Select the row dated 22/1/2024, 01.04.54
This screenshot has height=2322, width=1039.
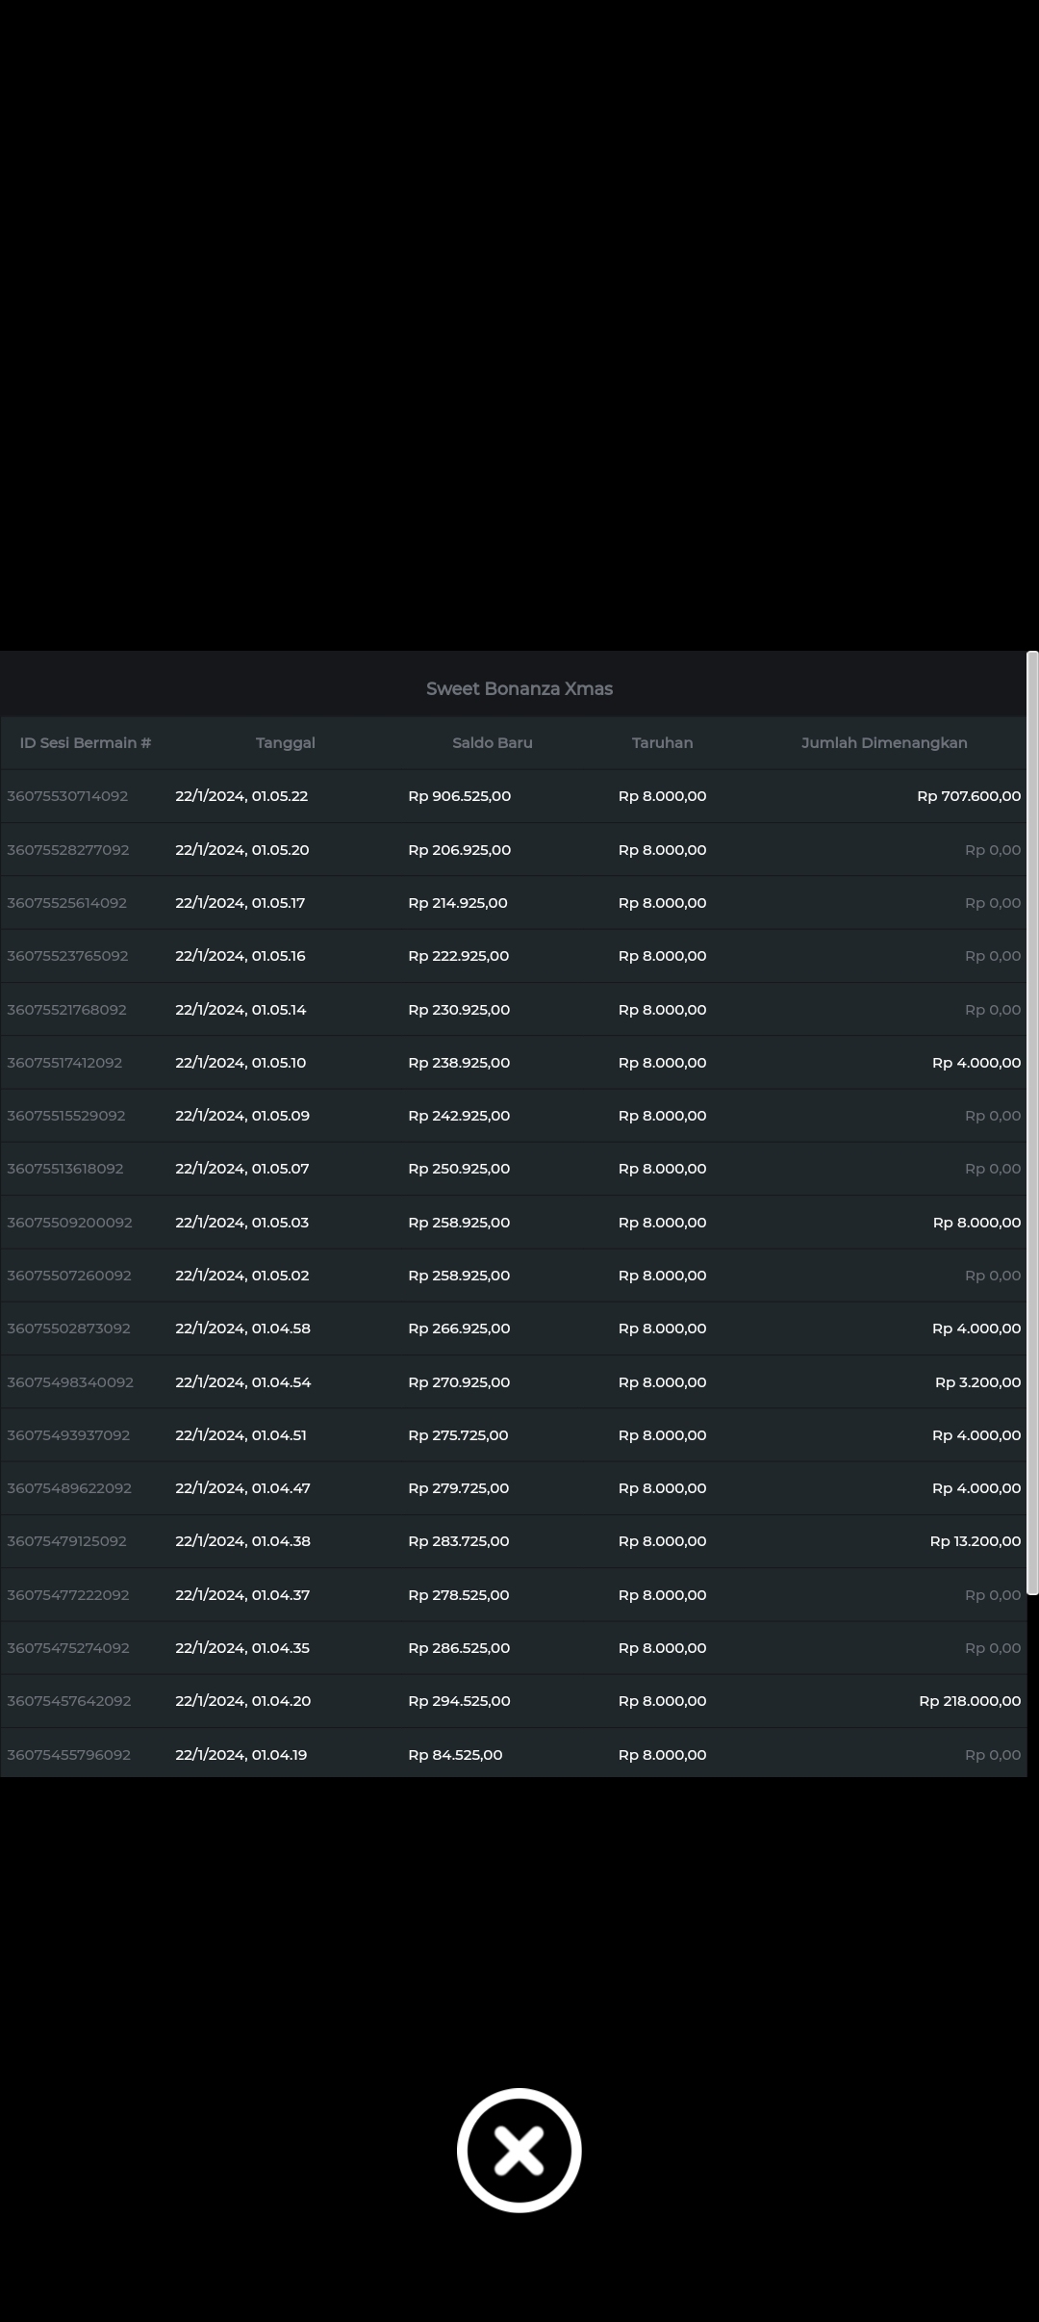pos(242,1382)
